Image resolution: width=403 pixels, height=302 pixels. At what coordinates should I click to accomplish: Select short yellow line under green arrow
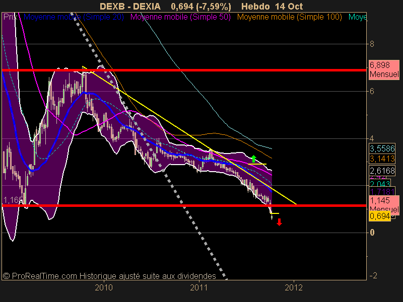click(257, 164)
